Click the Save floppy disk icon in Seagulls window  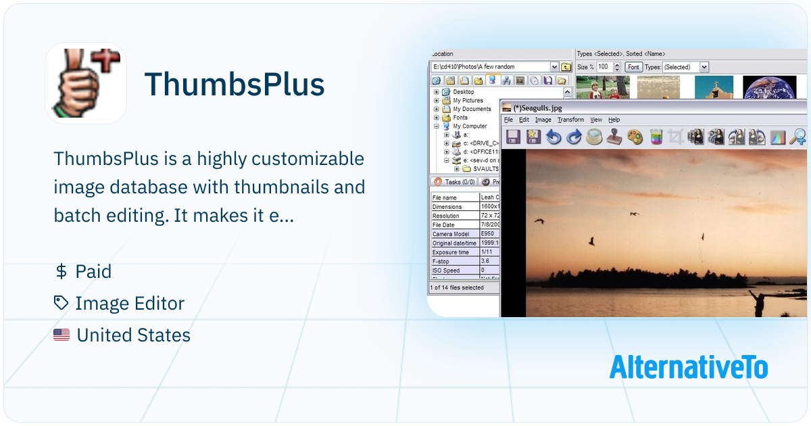pyautogui.click(x=513, y=137)
